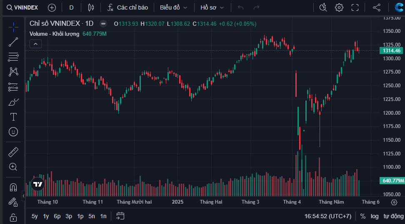Toggle log scale
Image resolution: width=405 pixels, height=224 pixels.
coord(375,216)
